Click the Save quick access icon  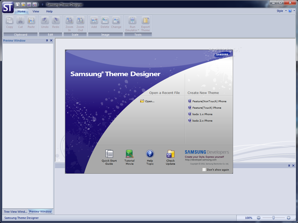[29, 5]
